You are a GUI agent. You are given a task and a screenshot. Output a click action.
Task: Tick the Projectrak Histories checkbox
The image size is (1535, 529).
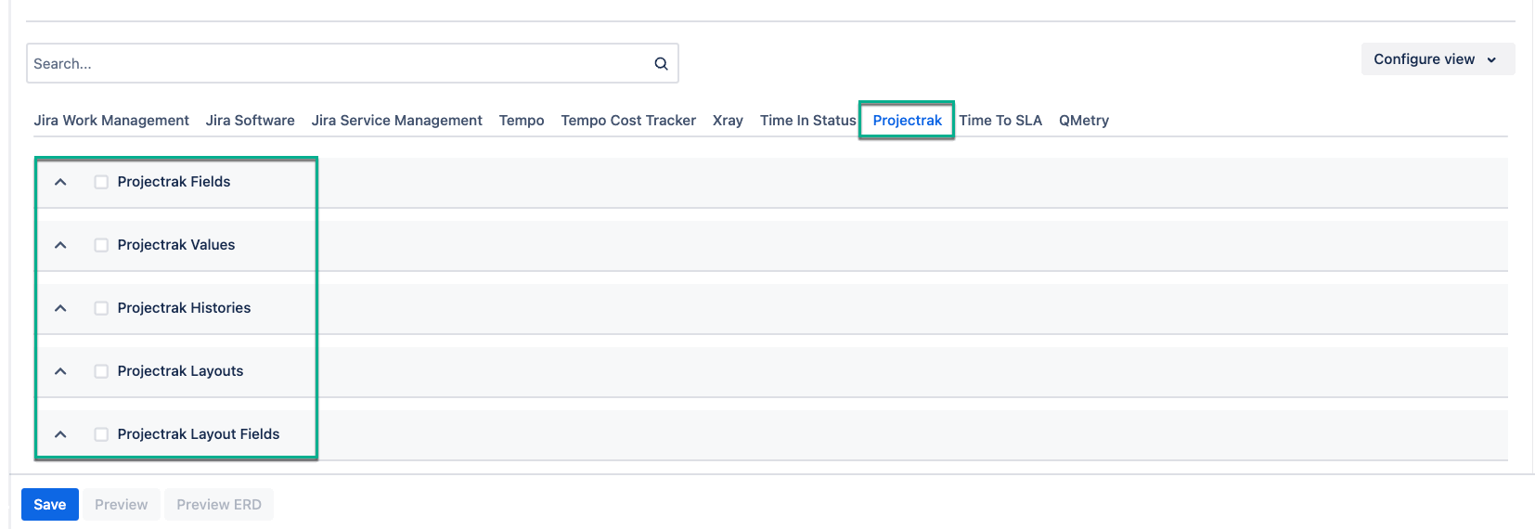[101, 308]
